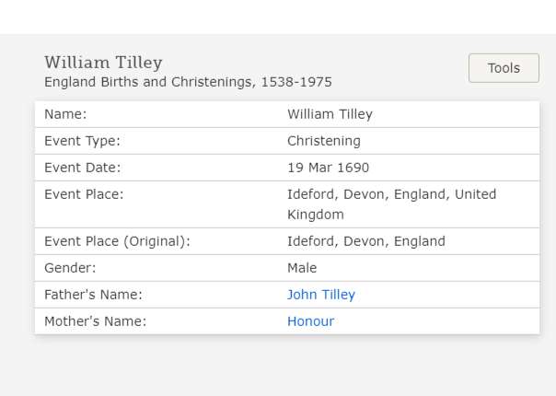Image resolution: width=556 pixels, height=396 pixels.
Task: Click the England Births and Christenings subtitle
Action: pyautogui.click(x=188, y=82)
